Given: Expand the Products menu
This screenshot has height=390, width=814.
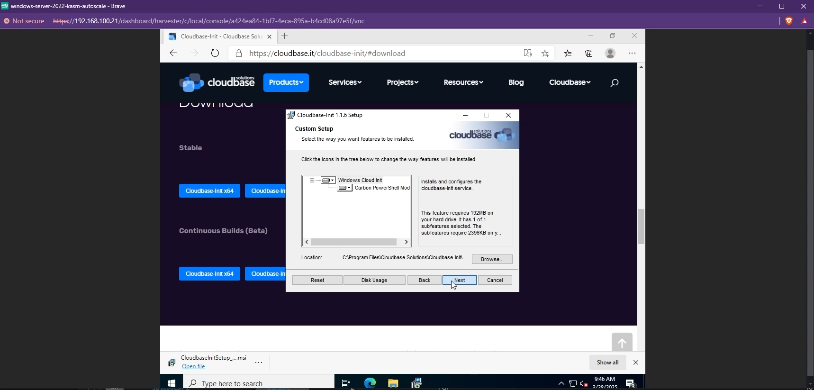Looking at the screenshot, I should click(x=286, y=82).
